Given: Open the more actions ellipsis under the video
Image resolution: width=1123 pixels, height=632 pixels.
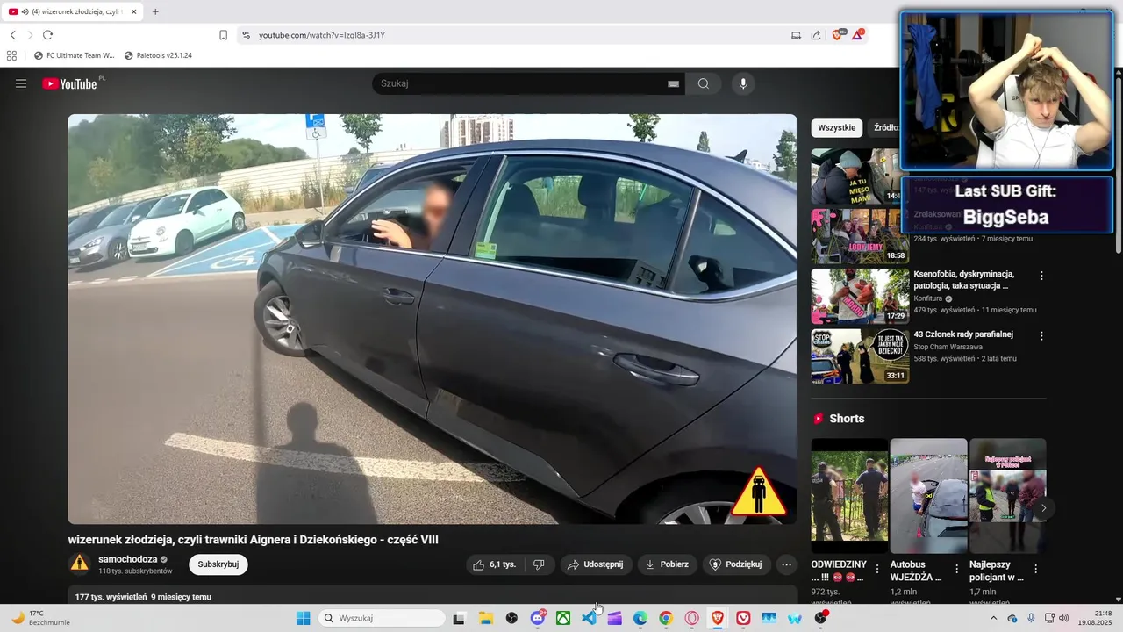Looking at the screenshot, I should tap(786, 564).
